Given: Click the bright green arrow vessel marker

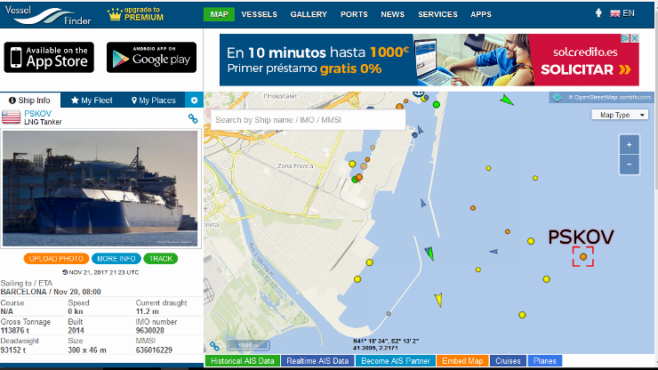Looking at the screenshot, I should 507,100.
